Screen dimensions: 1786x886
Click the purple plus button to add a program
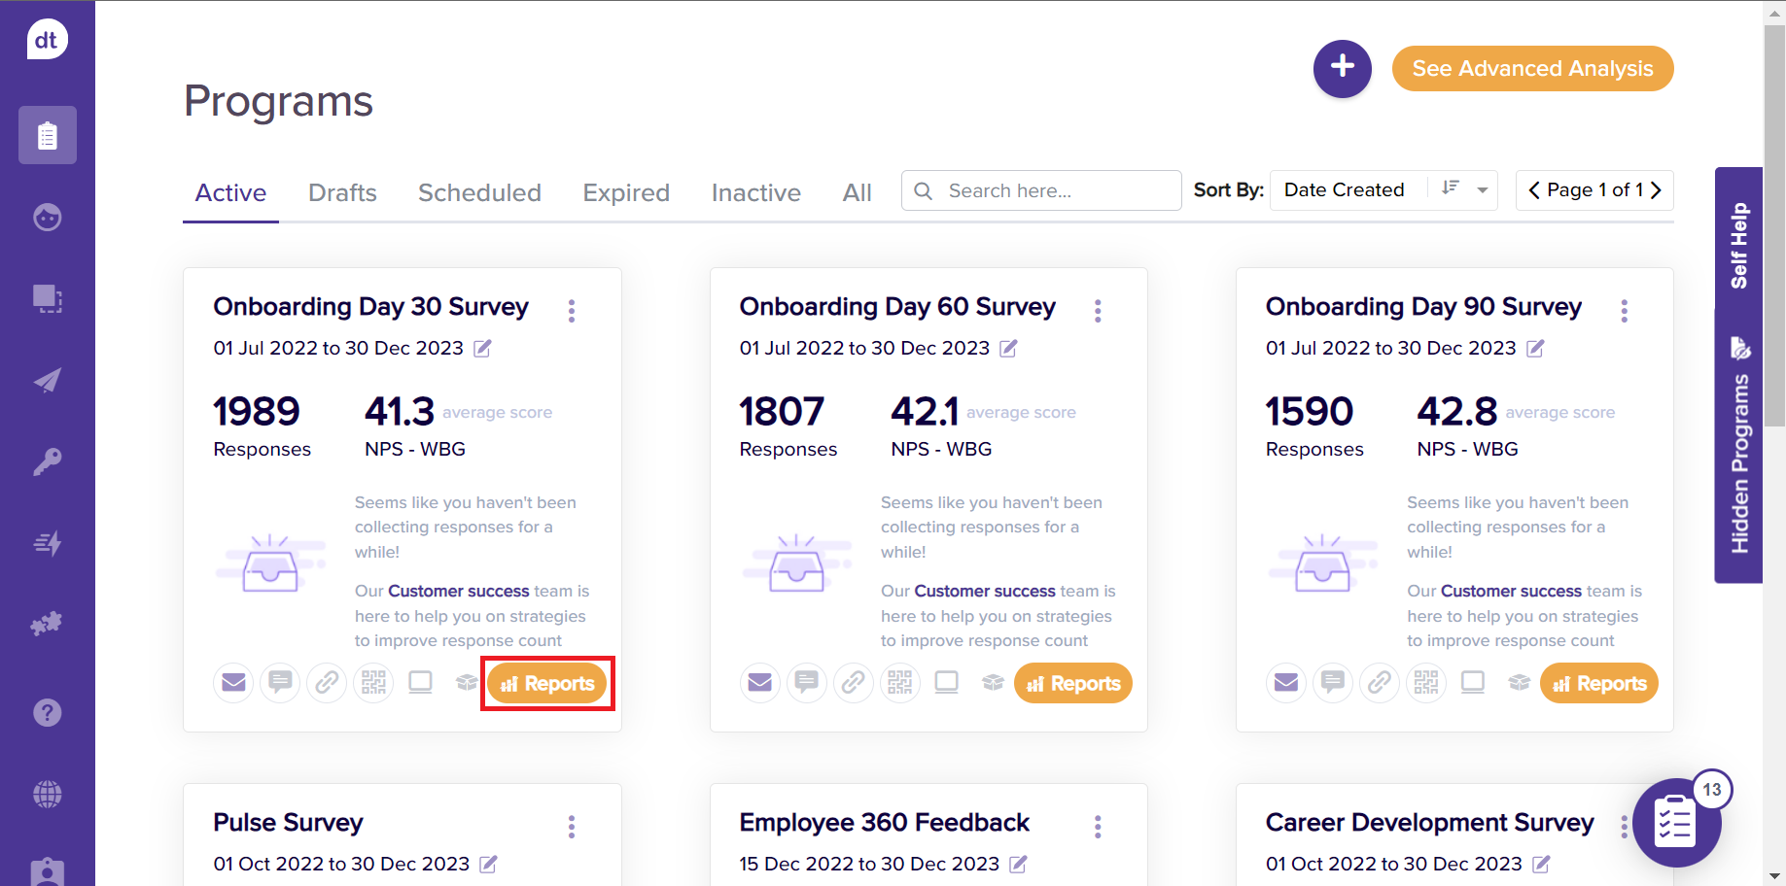pos(1342,69)
